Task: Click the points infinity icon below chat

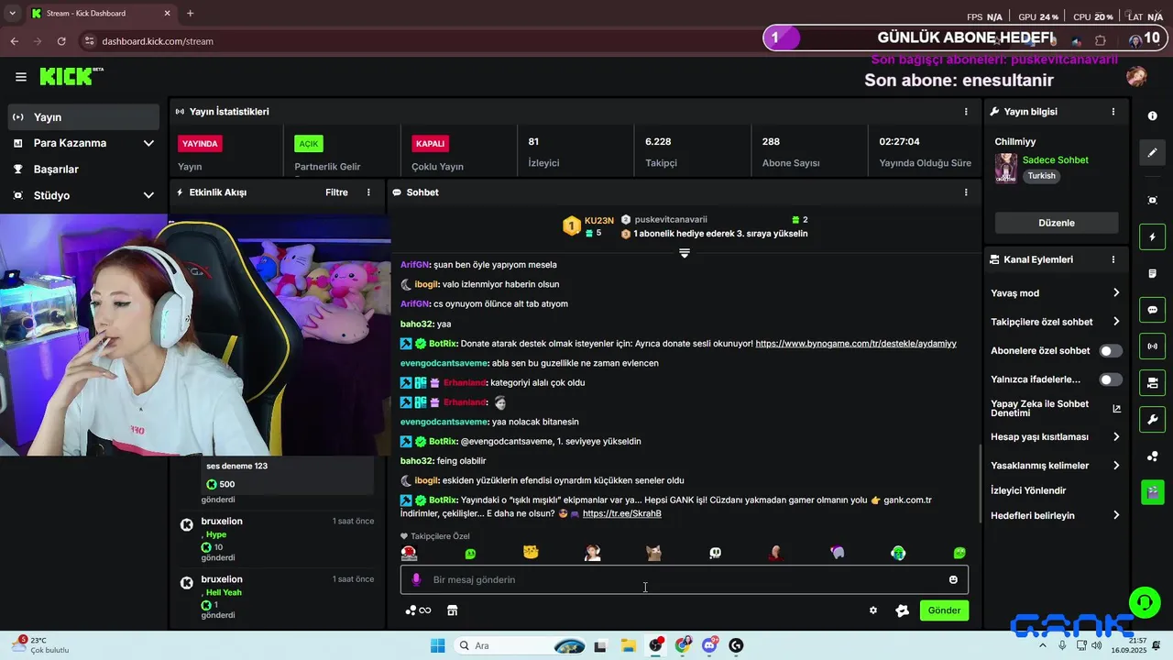Action: pyautogui.click(x=418, y=610)
